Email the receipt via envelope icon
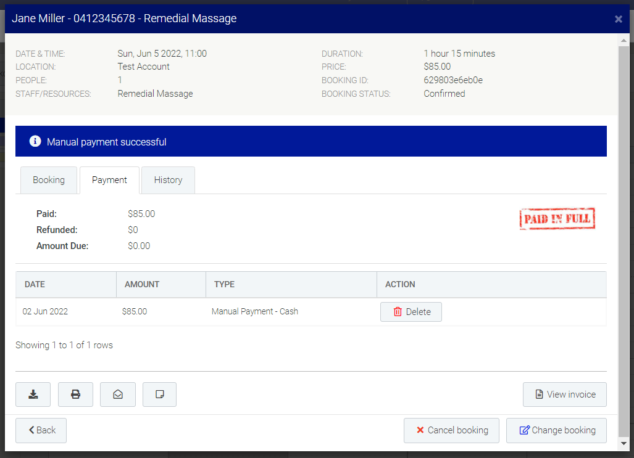The image size is (634, 458). (x=117, y=394)
